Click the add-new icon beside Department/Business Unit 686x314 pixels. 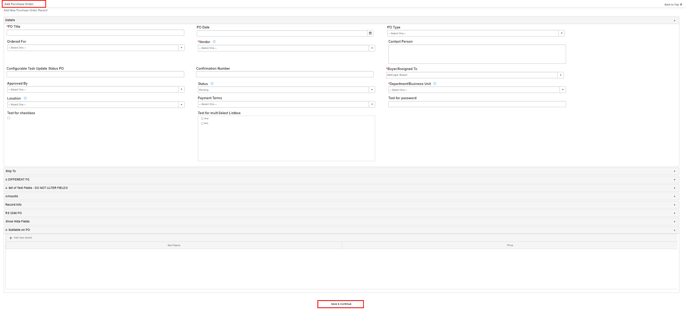pyautogui.click(x=435, y=84)
